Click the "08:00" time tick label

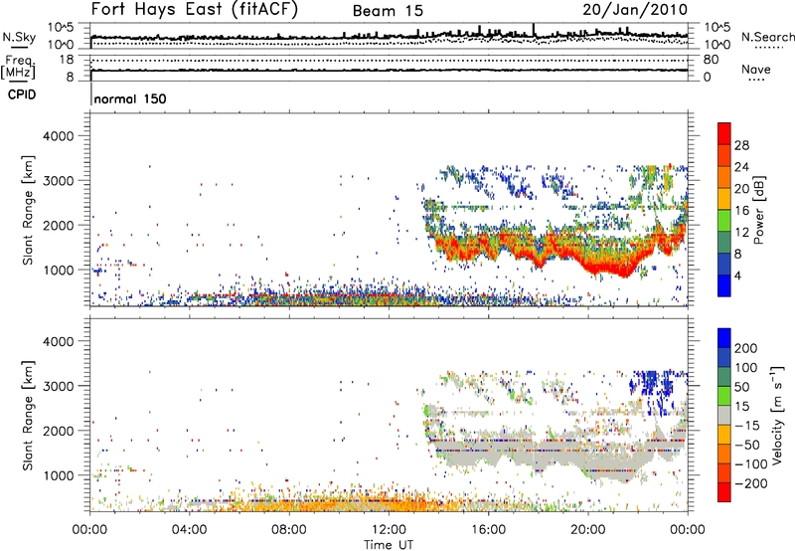[x=289, y=530]
